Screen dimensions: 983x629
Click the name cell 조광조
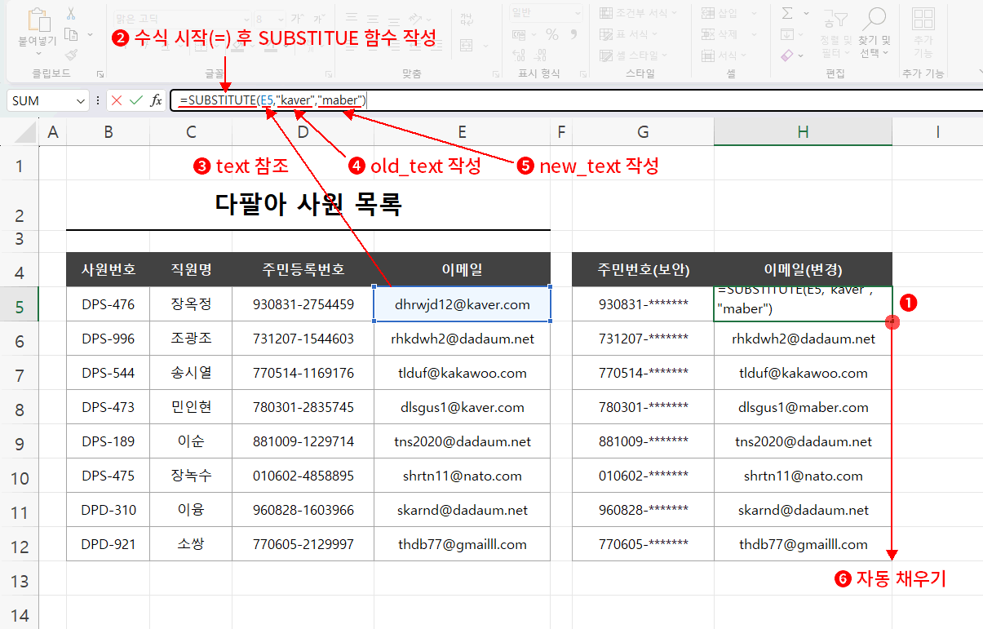click(191, 339)
